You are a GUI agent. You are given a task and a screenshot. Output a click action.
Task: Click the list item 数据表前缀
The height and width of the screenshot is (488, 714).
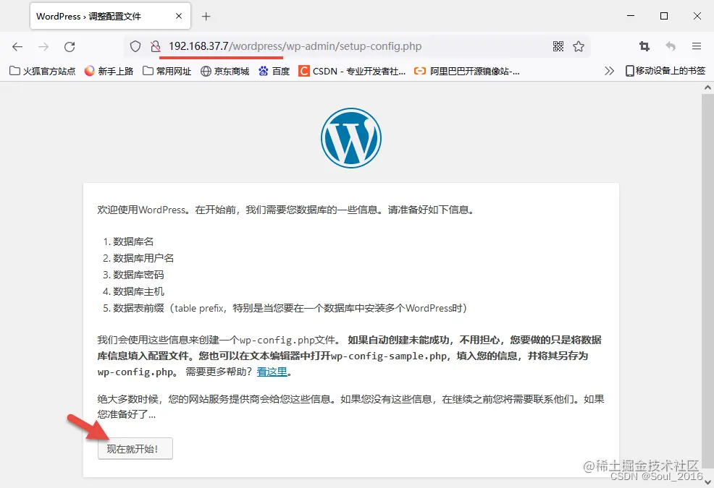[290, 308]
